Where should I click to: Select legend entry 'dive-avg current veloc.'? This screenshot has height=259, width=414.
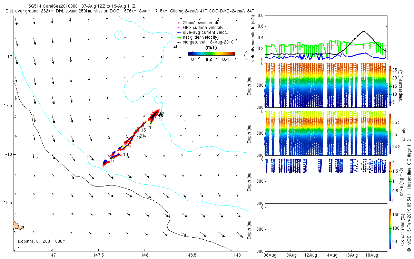[x=206, y=32]
